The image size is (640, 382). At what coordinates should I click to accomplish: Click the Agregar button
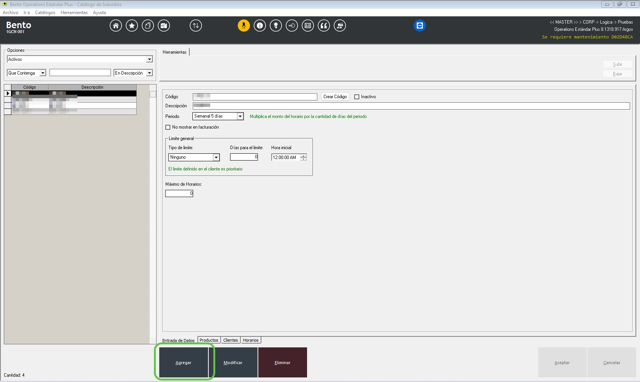(184, 363)
